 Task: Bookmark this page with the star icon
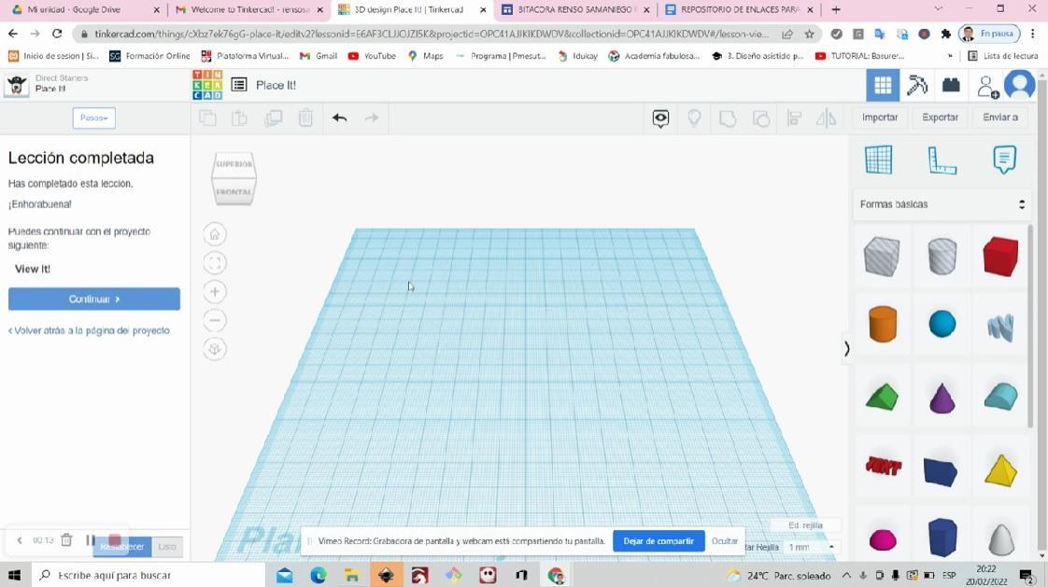(810, 34)
